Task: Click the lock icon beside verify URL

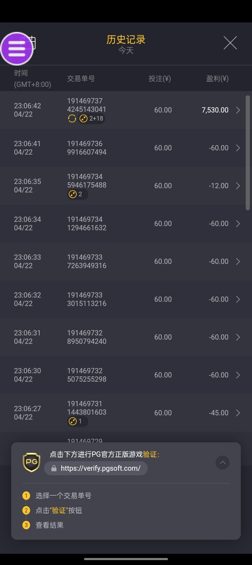Action: pos(54,469)
